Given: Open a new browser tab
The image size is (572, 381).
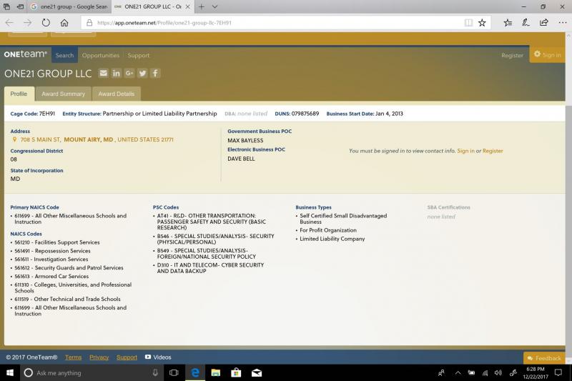Looking at the screenshot, I should pyautogui.click(x=202, y=6).
